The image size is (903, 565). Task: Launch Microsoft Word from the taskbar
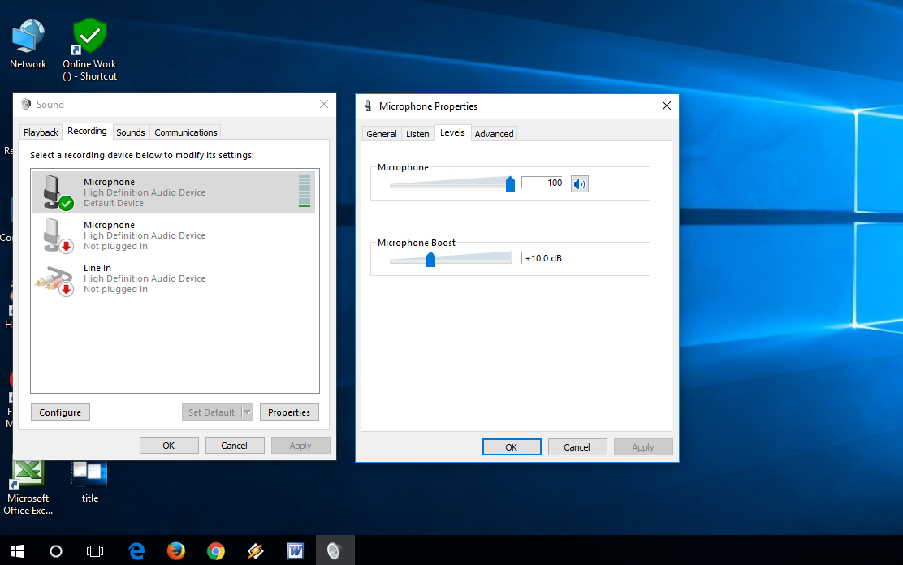click(x=295, y=550)
